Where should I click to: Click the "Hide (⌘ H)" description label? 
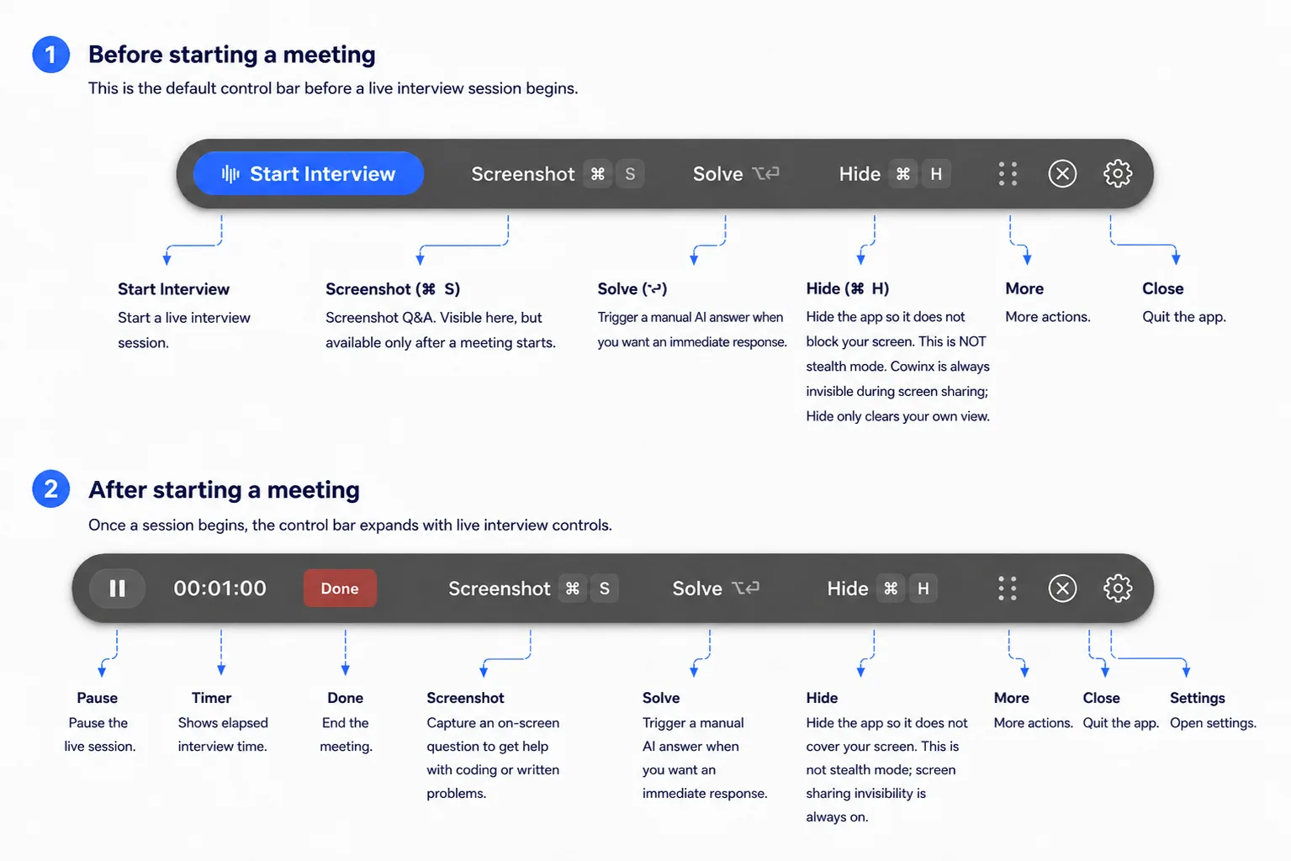pyautogui.click(x=848, y=288)
